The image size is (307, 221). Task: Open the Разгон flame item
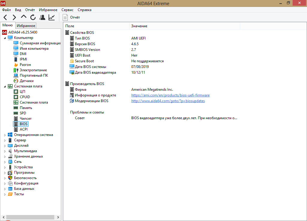coord(22,65)
